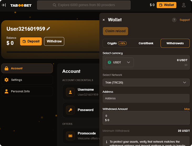
Task: Click the Withdraw button
Action: coord(54,41)
